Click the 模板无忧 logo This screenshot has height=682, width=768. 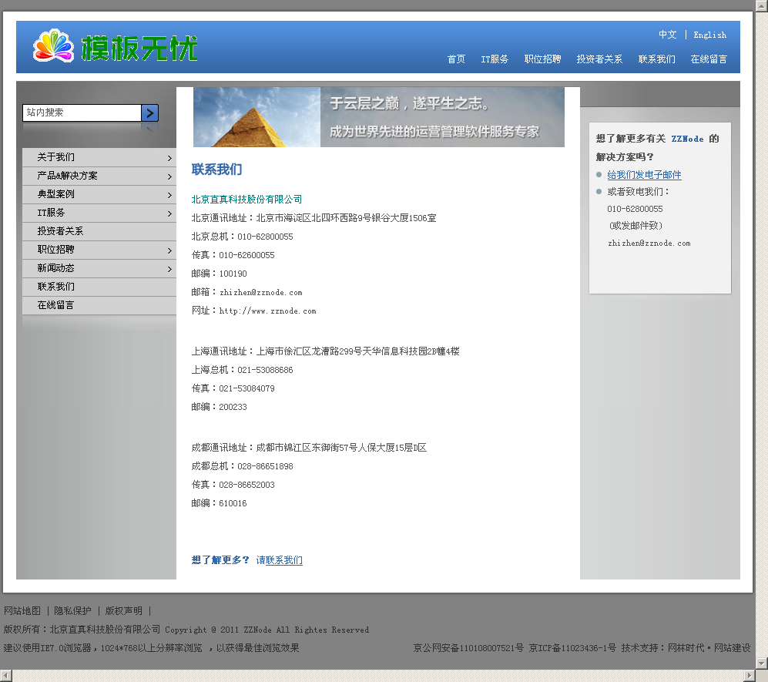click(116, 47)
